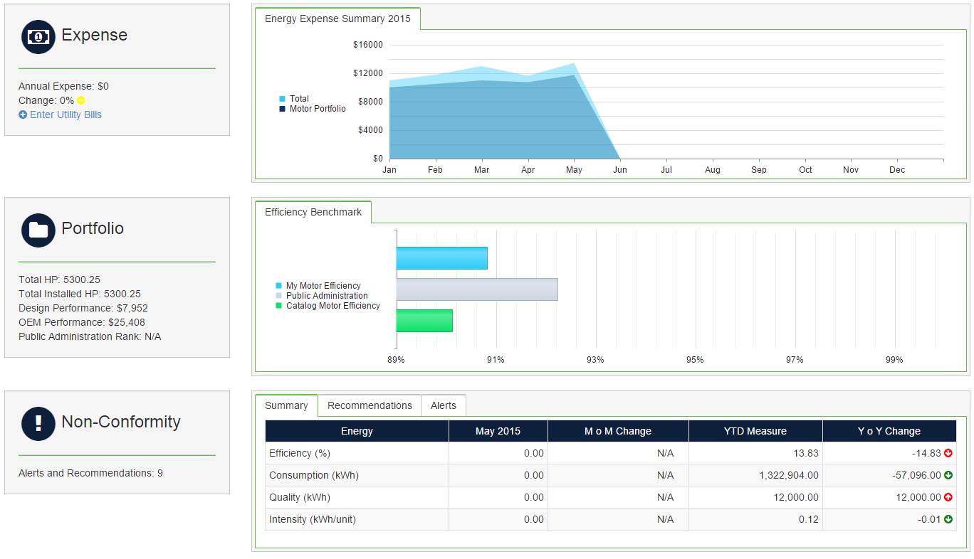Open the Enter Utility Bills link
Screen dimensions: 974x559
click(66, 115)
